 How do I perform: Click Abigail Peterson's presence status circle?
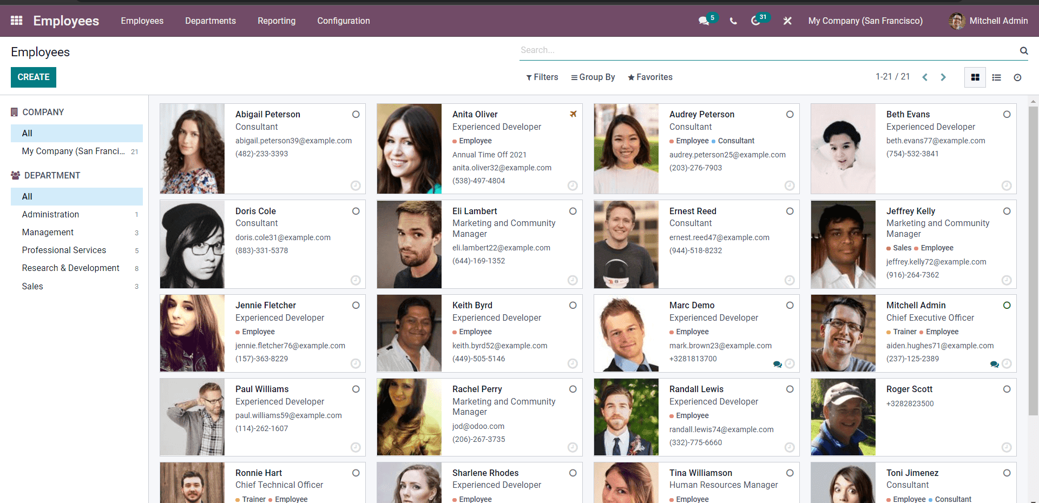pyautogui.click(x=356, y=114)
